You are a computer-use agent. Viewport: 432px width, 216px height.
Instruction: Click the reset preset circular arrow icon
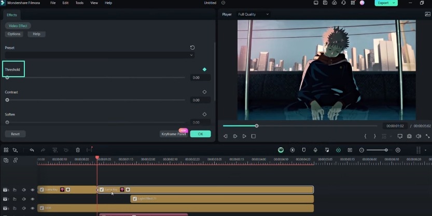192,48
